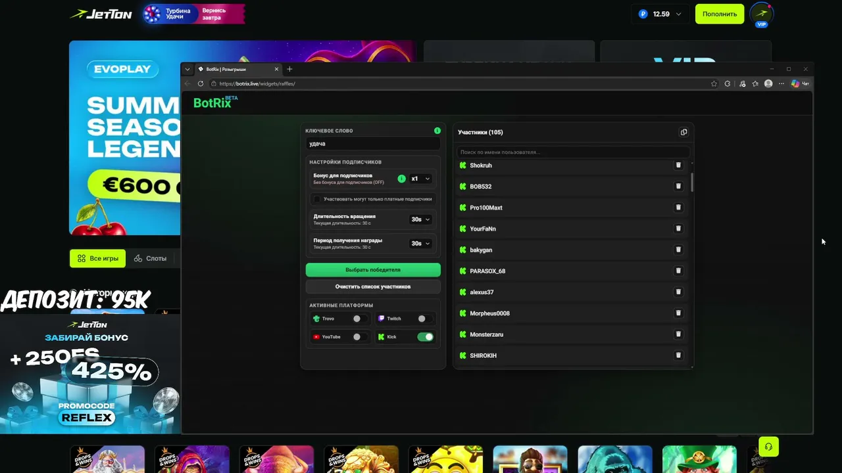Image resolution: width=842 pixels, height=473 pixels.
Task: Click the keyword info icon
Action: pyautogui.click(x=437, y=131)
